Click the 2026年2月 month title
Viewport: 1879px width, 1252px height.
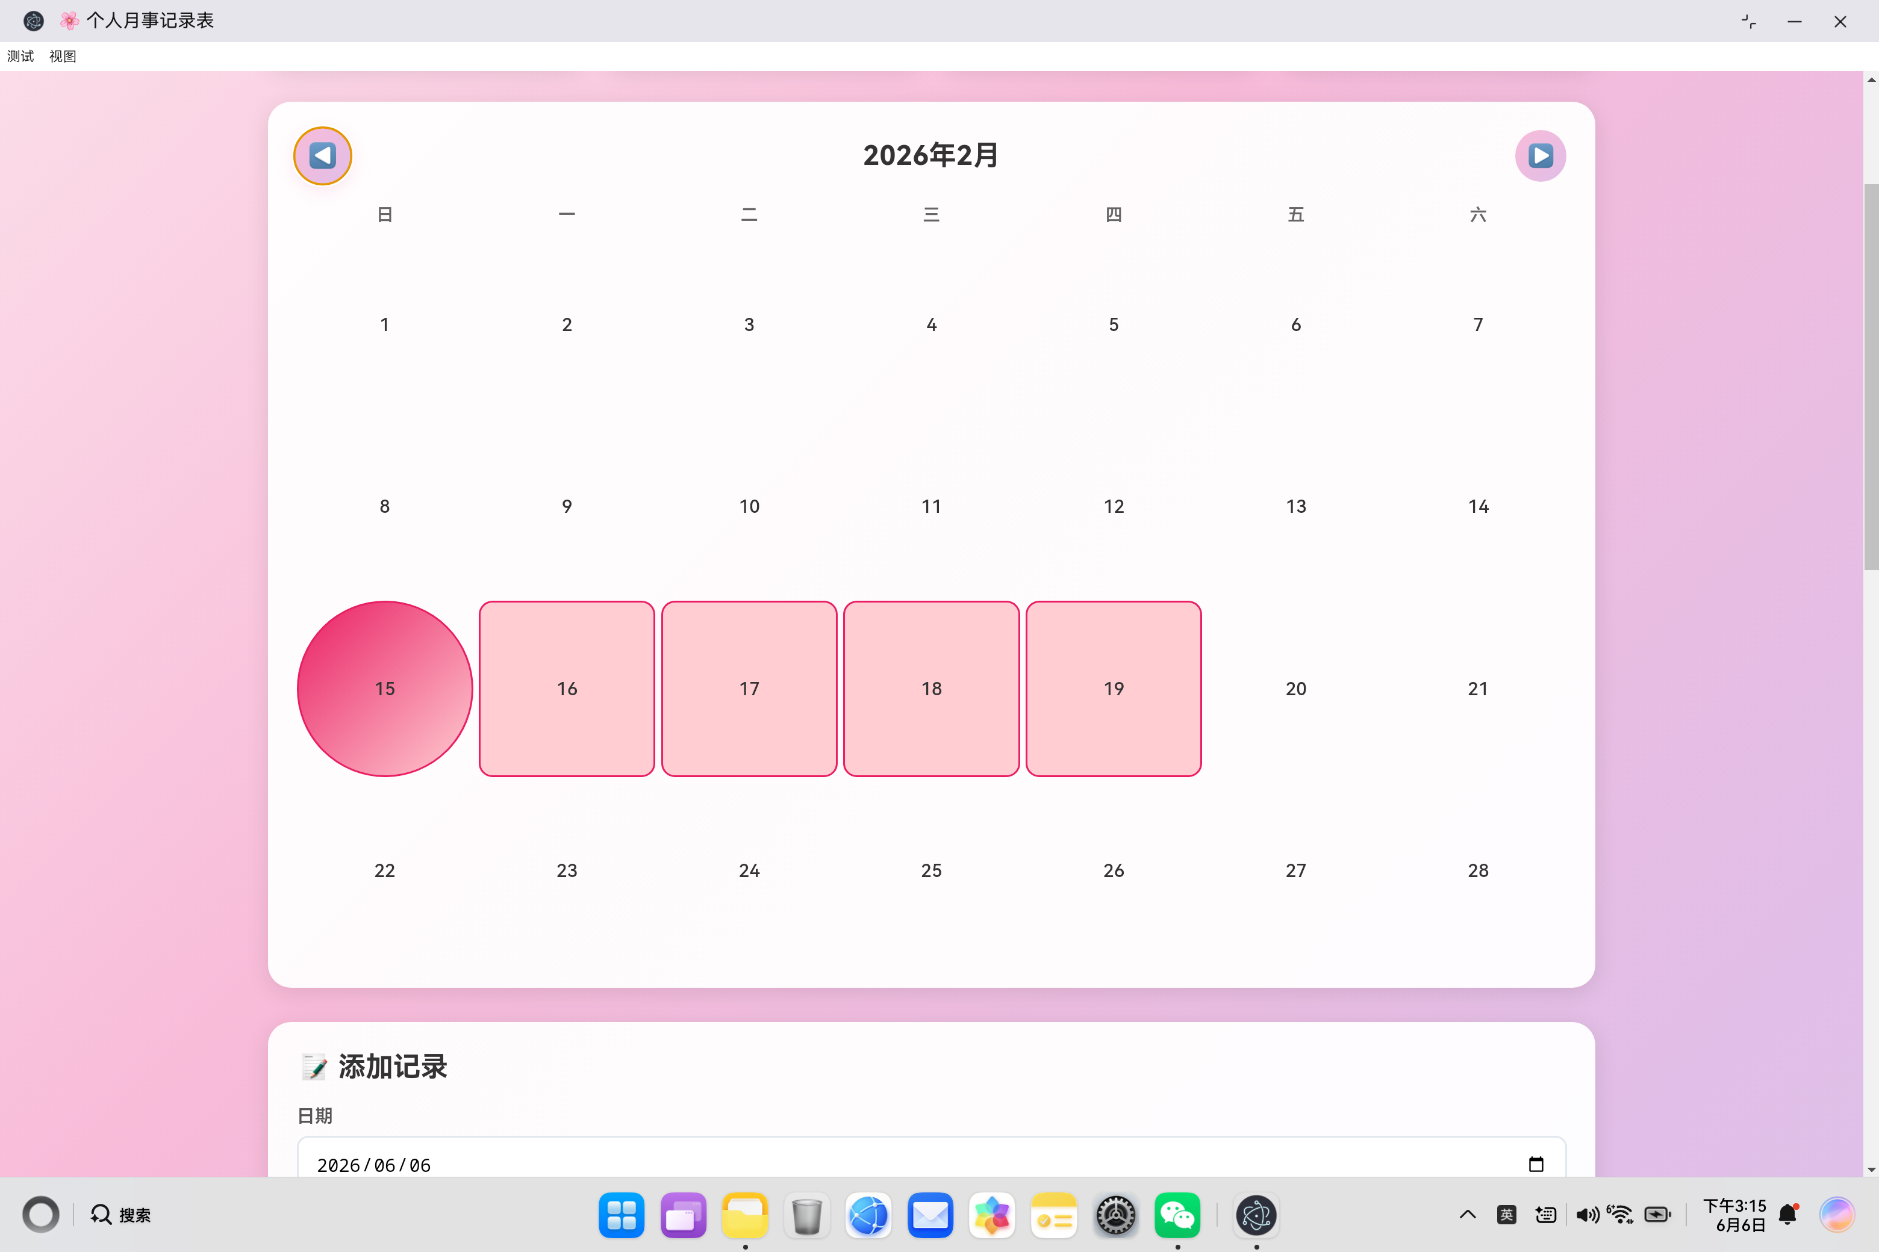tap(930, 155)
